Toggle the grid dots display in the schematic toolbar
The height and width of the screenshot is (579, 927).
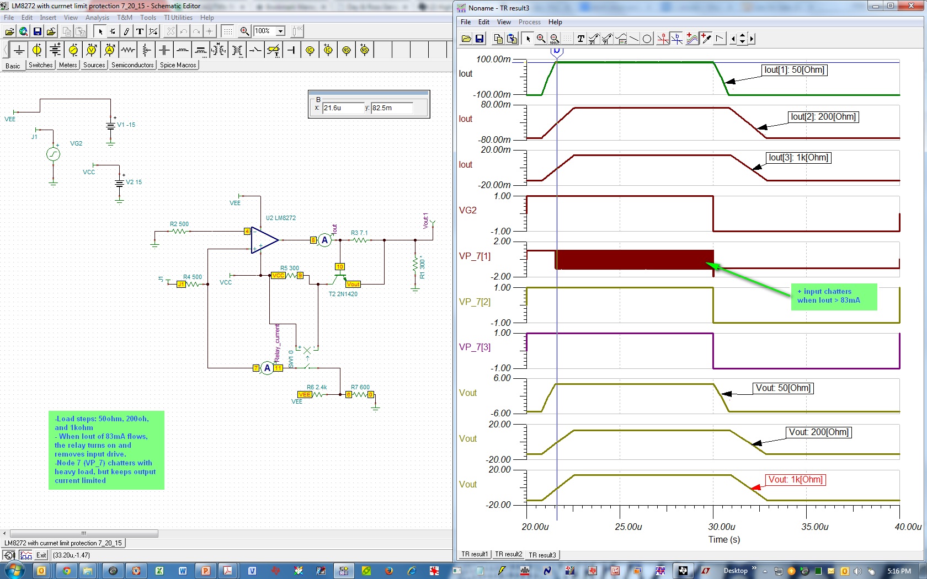point(228,31)
